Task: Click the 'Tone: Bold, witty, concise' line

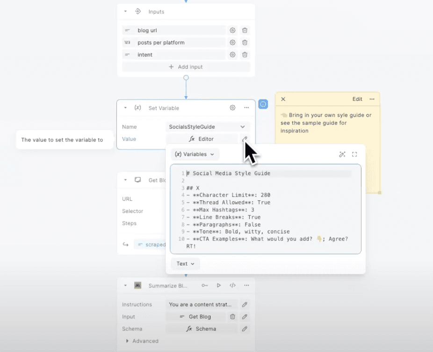Action: pos(238,232)
